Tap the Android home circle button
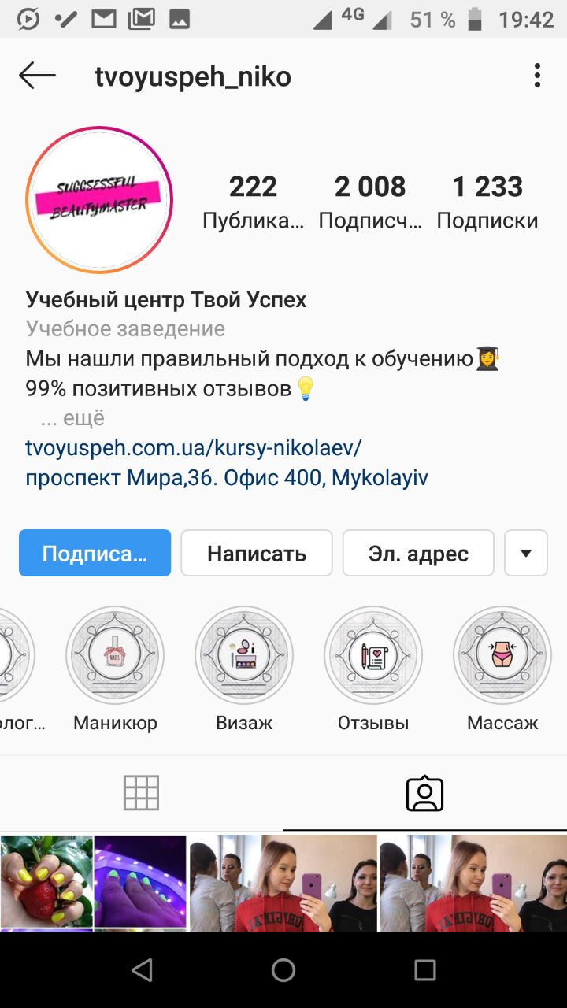 [283, 970]
